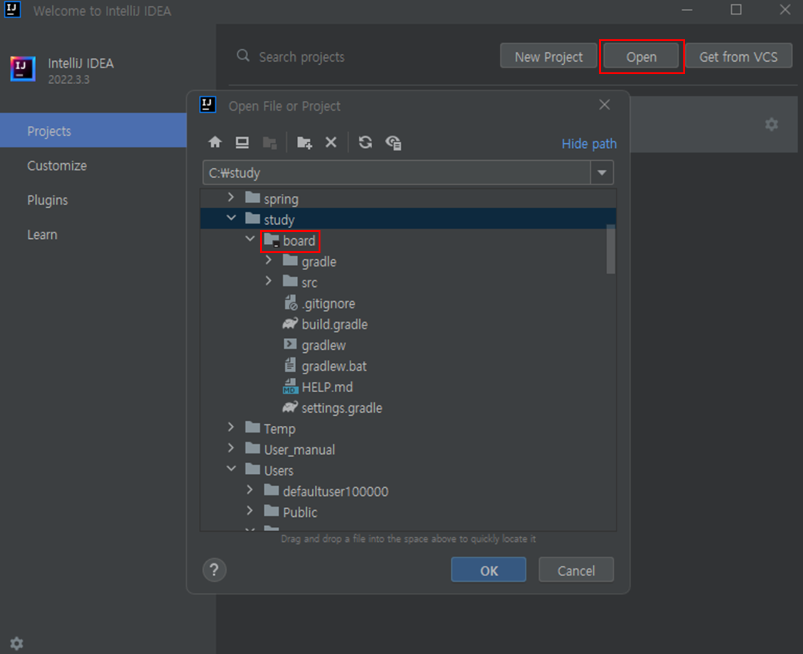Image resolution: width=803 pixels, height=654 pixels.
Task: Select the gradle folder row
Action: [408, 262]
